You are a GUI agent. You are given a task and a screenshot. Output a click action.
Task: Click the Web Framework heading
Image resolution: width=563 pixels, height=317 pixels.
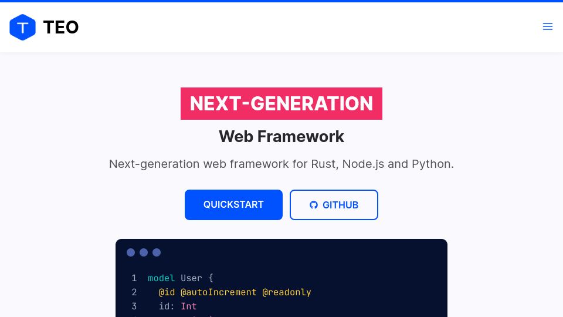281,137
